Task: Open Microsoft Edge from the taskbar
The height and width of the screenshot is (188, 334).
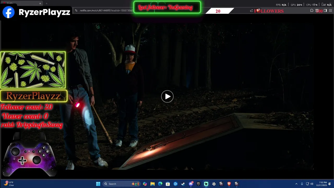Action: (160, 184)
